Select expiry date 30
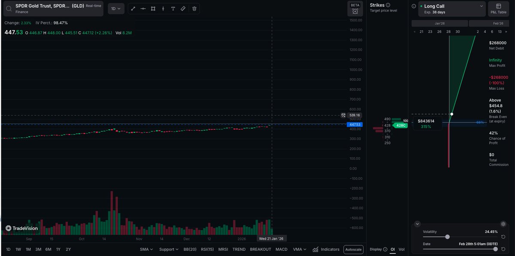515x256 pixels. coord(457,32)
